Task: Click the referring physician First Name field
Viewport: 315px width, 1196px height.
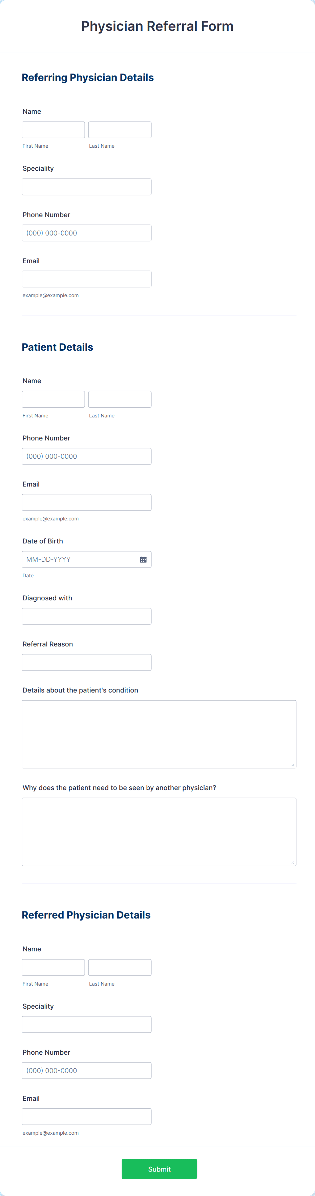Action: click(x=53, y=129)
